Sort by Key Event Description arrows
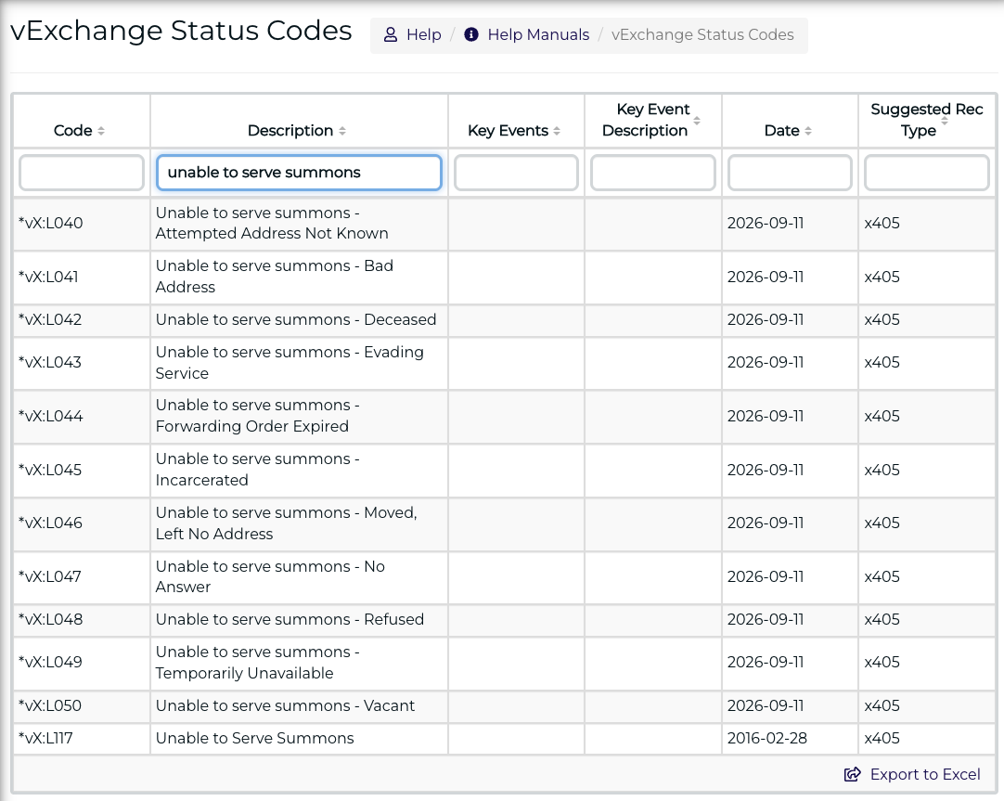1004x801 pixels. (x=697, y=121)
